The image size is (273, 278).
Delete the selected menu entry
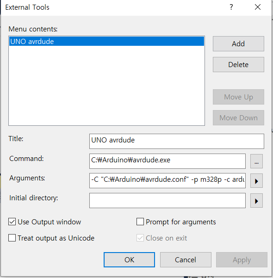click(238, 65)
